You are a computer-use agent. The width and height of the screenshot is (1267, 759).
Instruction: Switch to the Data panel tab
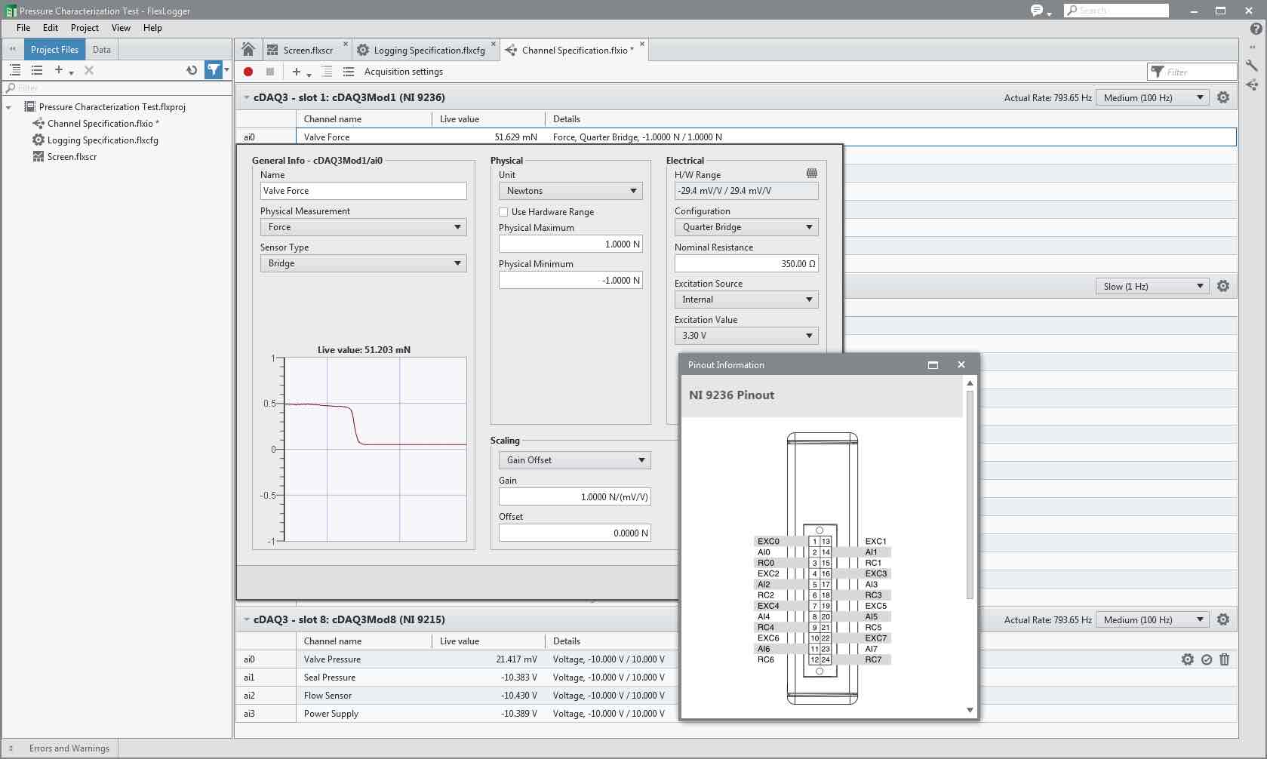pos(102,50)
